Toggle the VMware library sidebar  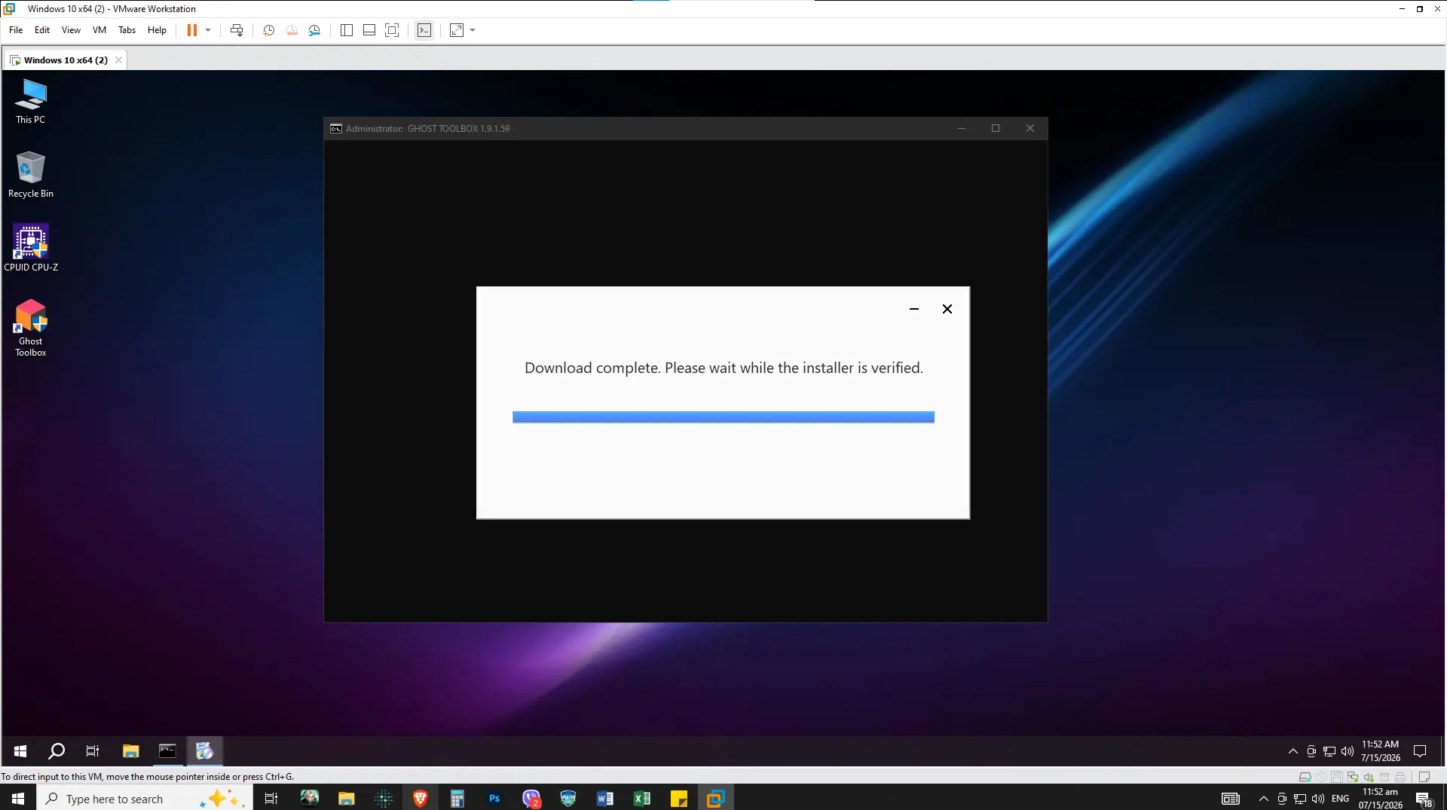coord(347,30)
